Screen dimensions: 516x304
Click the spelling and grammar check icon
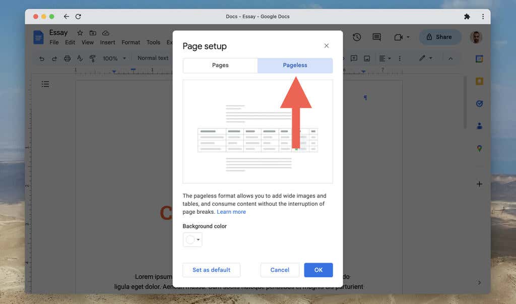(80, 58)
